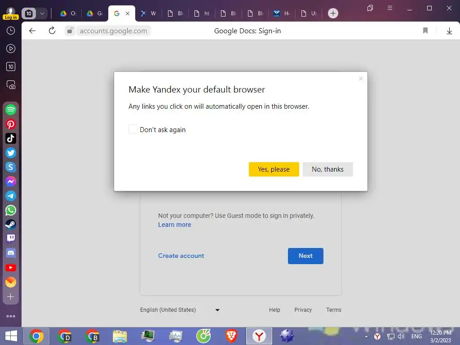
Task: Open the Privacy link
Action: [303, 310]
